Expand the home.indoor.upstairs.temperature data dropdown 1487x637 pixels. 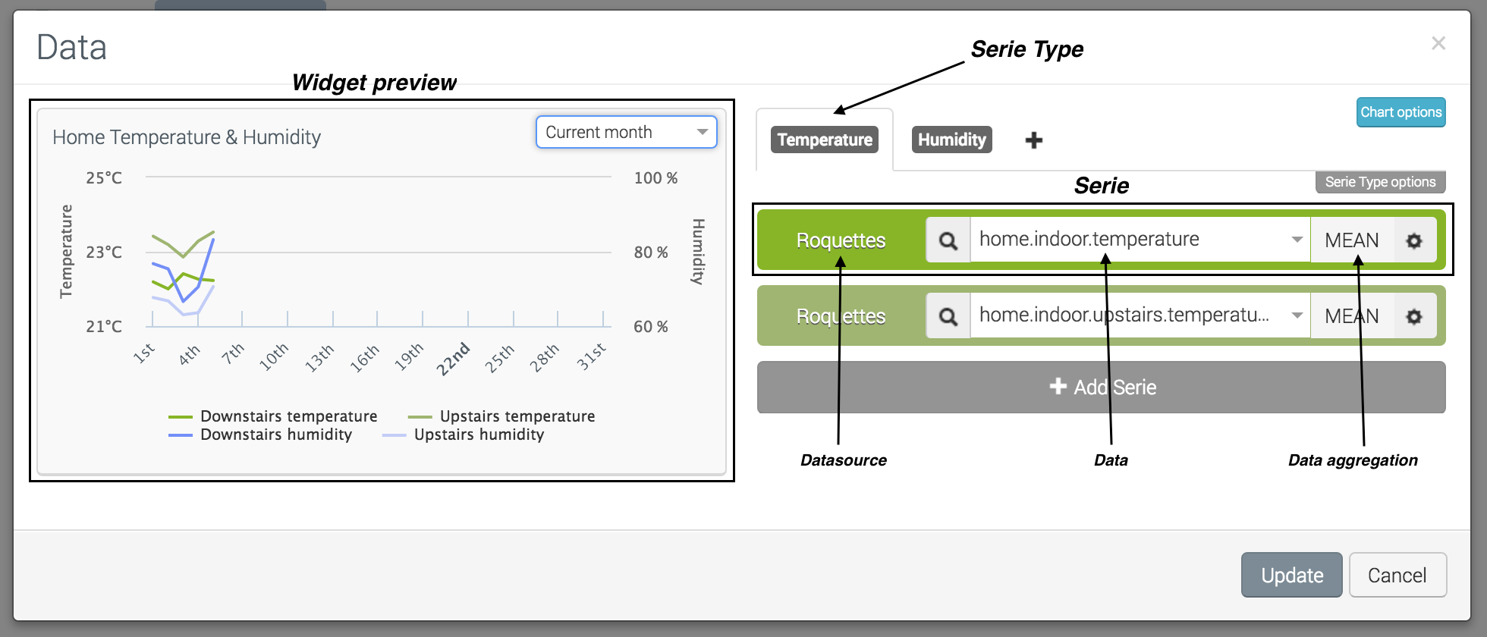click(x=1297, y=315)
